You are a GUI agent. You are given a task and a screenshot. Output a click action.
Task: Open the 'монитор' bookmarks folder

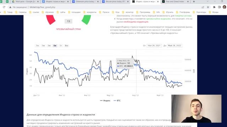(128, 12)
